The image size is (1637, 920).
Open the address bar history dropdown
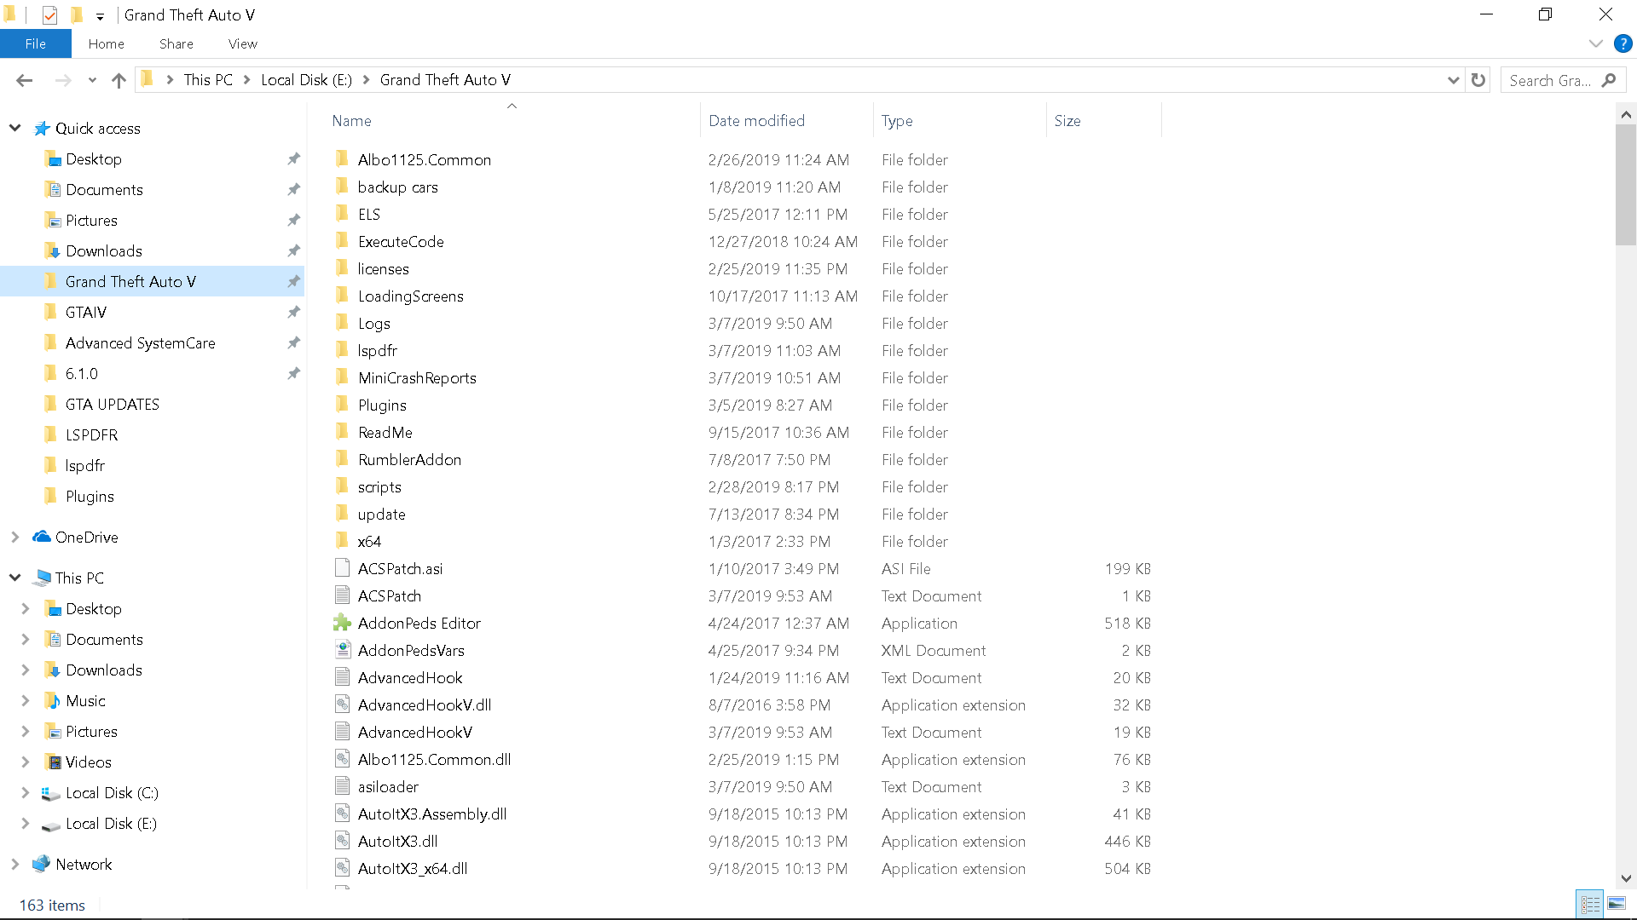click(x=1453, y=80)
